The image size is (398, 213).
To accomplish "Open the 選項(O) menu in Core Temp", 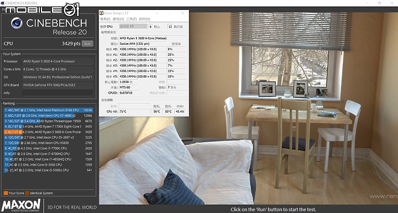I will pos(118,19).
